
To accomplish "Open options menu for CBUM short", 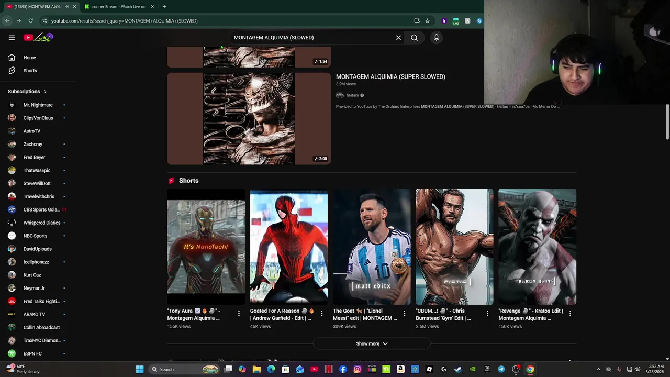I will tap(487, 314).
